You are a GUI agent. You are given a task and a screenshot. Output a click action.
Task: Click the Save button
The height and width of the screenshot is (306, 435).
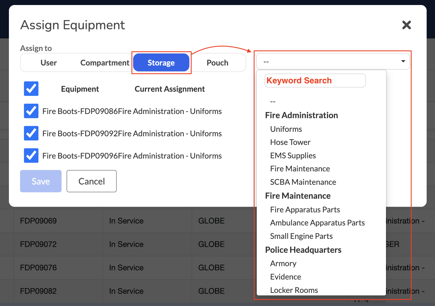(41, 181)
